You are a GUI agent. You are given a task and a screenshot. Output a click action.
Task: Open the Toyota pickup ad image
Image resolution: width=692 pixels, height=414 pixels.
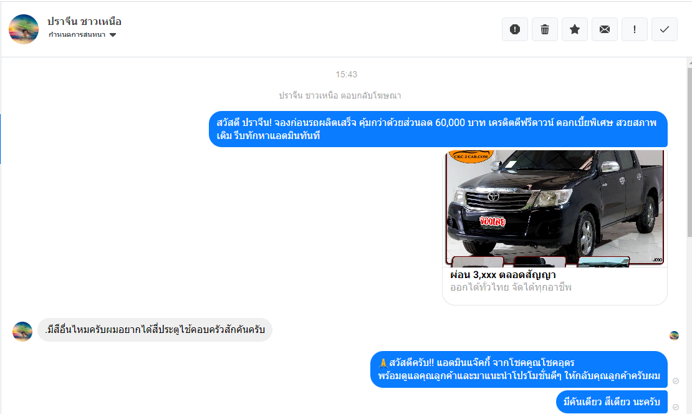click(555, 208)
